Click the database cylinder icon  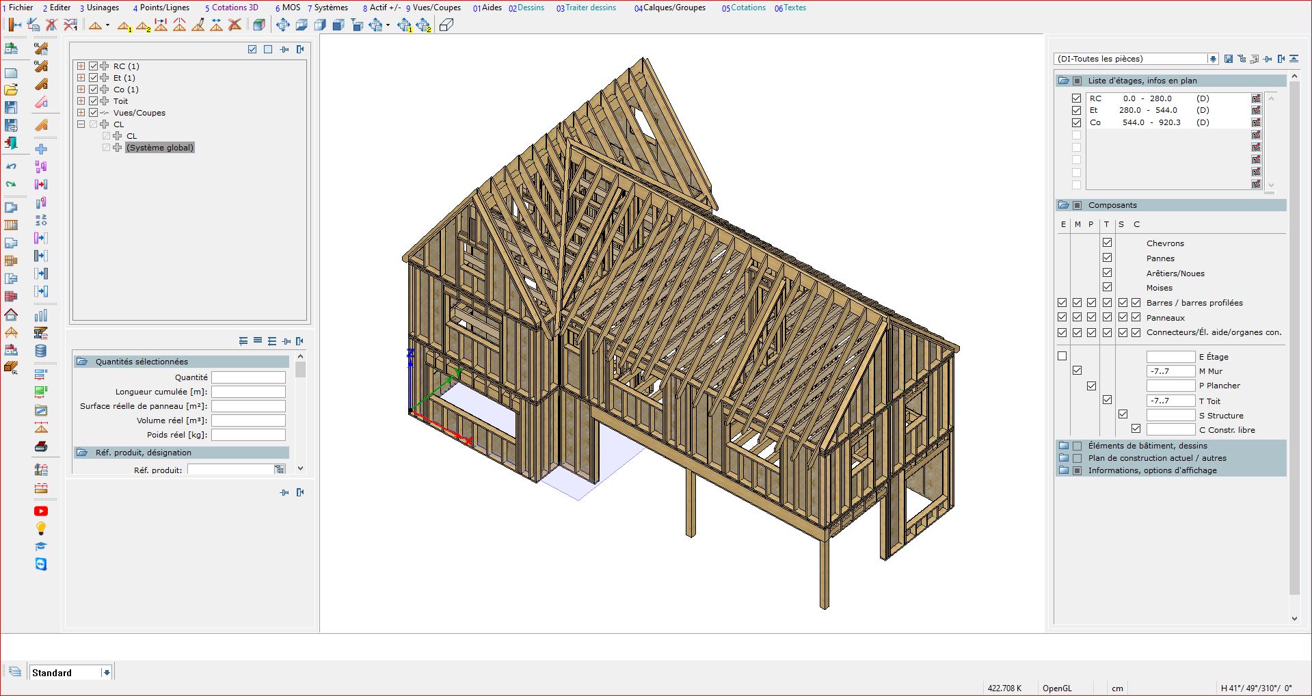41,351
